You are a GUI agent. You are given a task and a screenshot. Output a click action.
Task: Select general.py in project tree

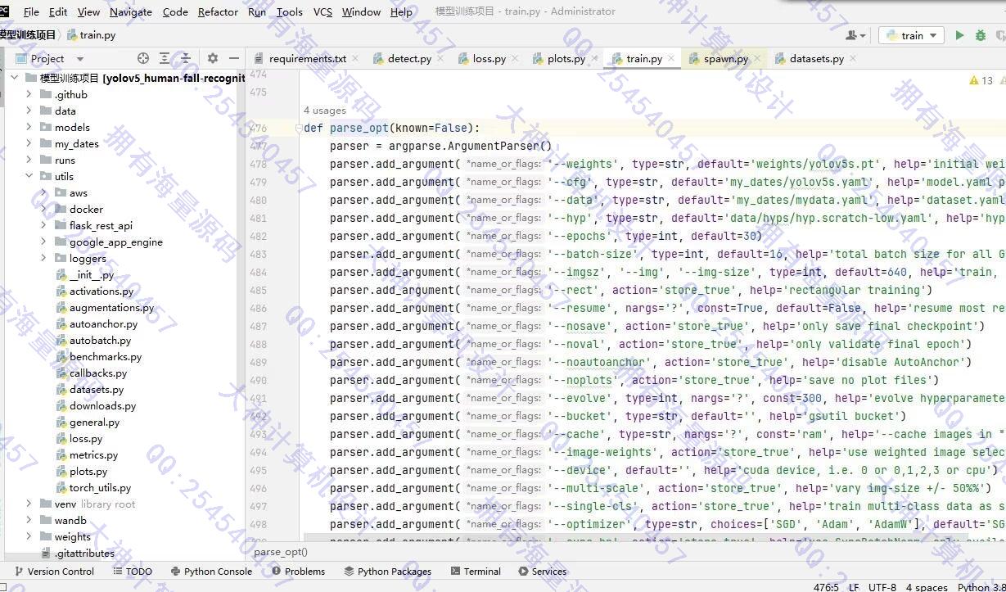[x=94, y=422]
